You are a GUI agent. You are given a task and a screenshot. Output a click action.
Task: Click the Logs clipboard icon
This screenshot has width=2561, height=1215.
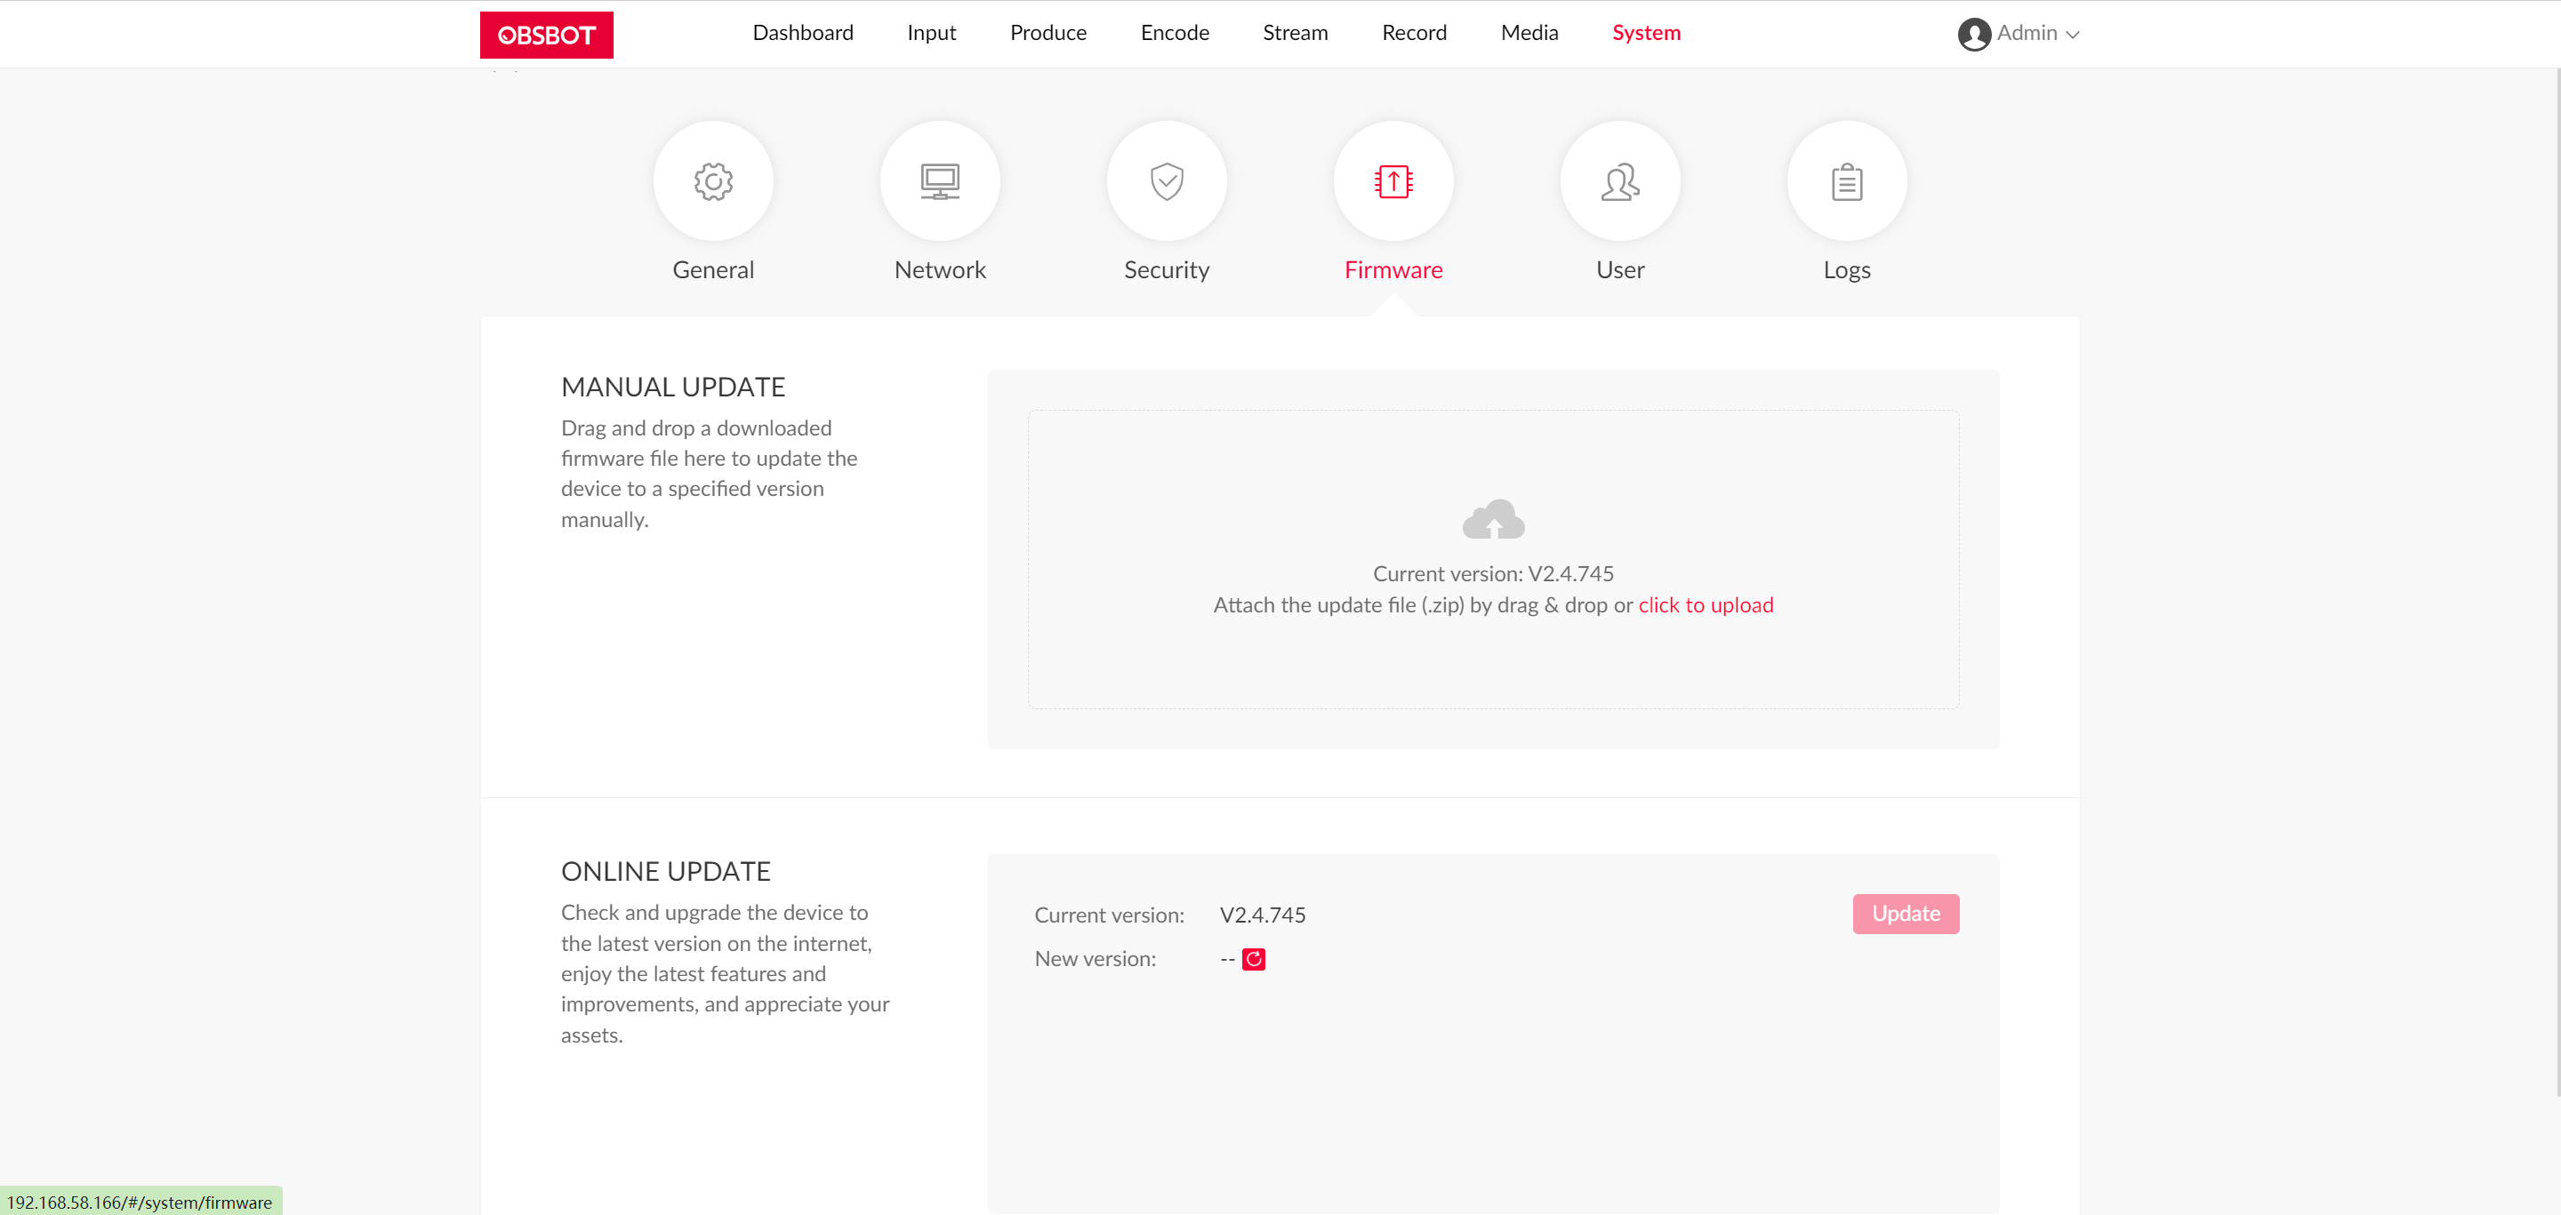point(1847,180)
